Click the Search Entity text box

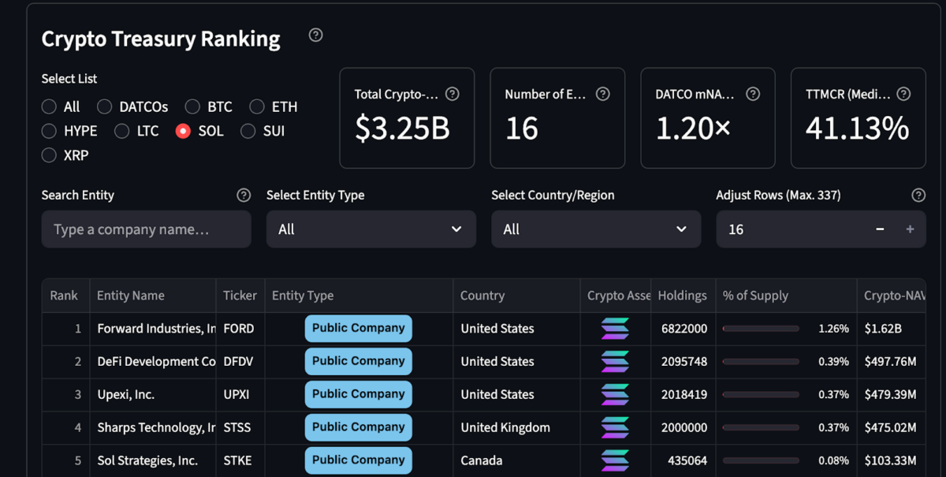click(x=147, y=229)
